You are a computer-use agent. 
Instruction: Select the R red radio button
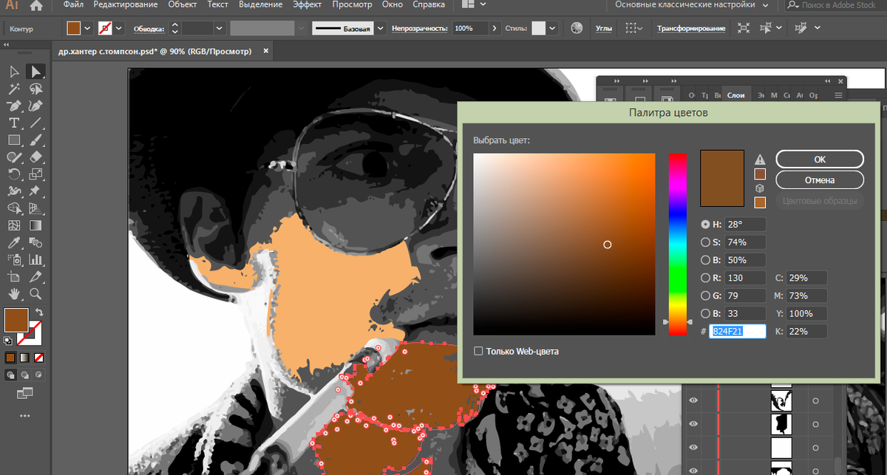coord(705,278)
